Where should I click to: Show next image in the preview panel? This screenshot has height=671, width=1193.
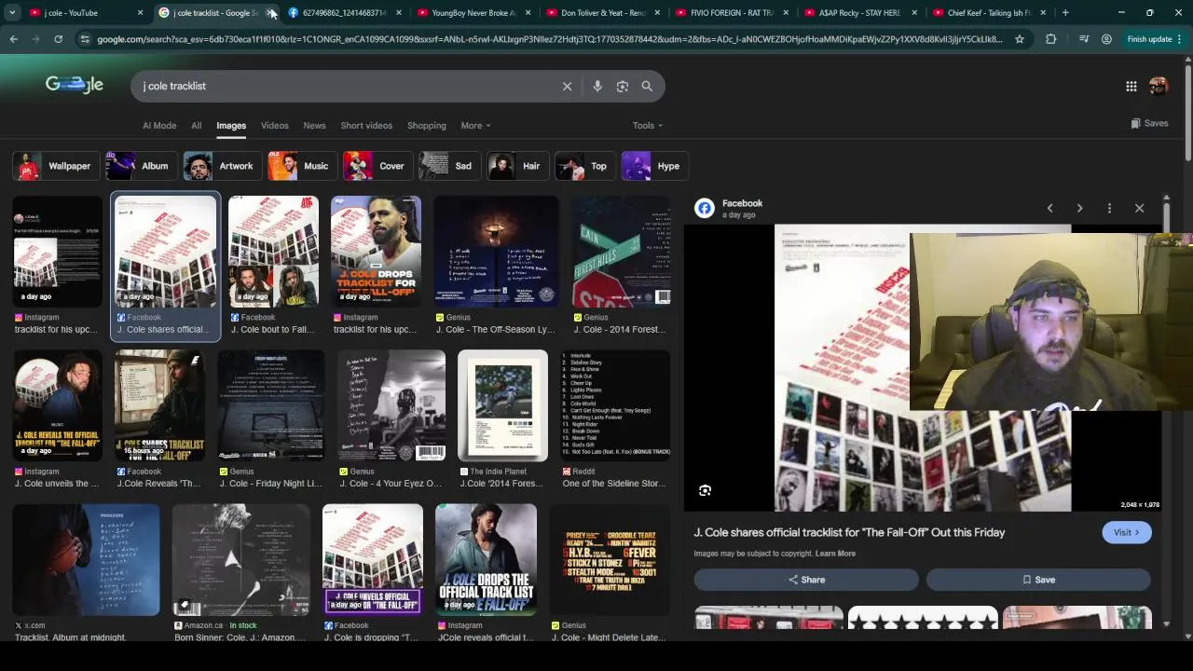(1079, 209)
